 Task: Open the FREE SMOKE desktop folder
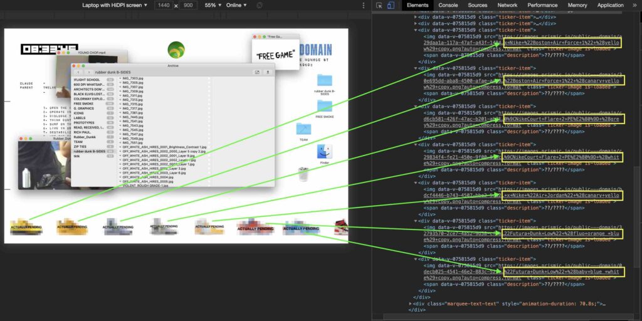pyautogui.click(x=325, y=106)
